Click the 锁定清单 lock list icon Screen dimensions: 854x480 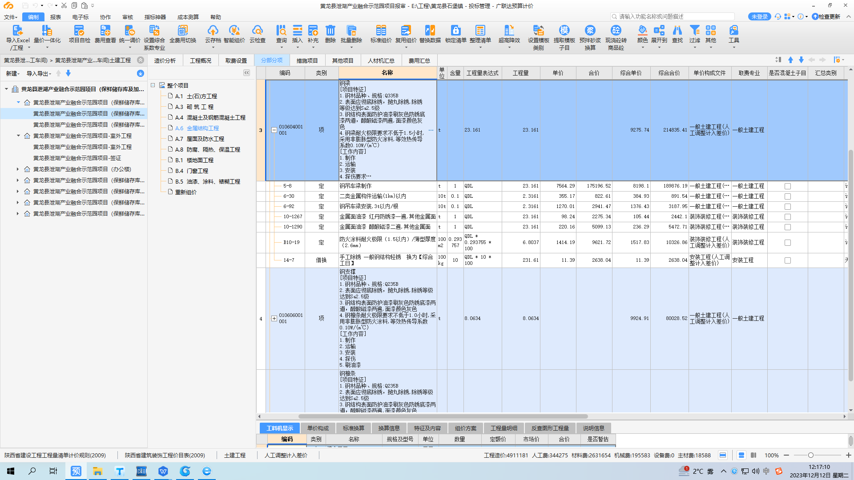click(455, 31)
